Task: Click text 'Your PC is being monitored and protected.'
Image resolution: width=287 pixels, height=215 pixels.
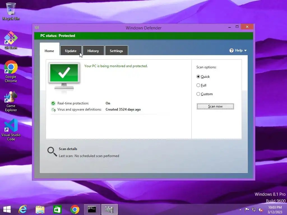Action: click(x=116, y=66)
